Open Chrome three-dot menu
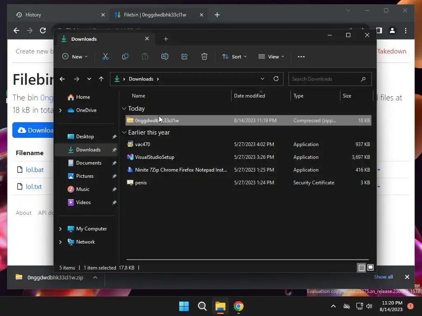Screen dimensions: 422x316 pos(406,30)
